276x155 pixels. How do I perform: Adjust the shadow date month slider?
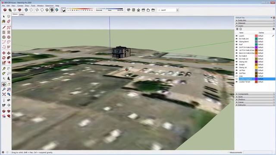coord(80,9)
